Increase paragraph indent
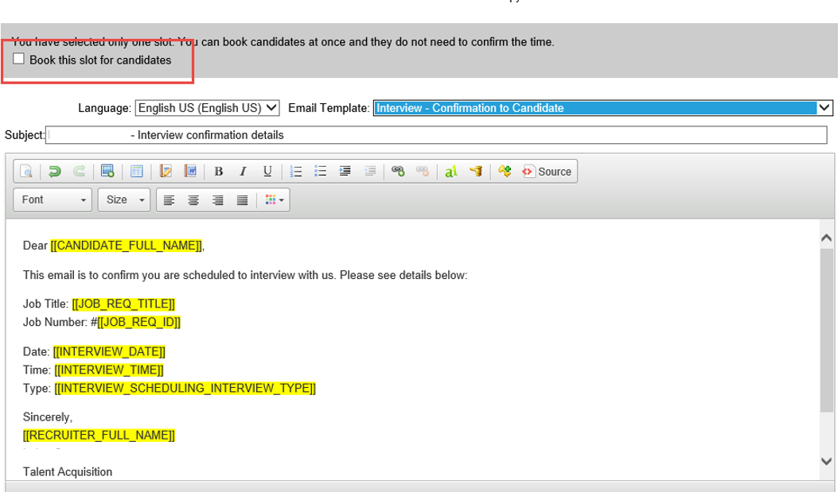838x492 pixels. 345,172
